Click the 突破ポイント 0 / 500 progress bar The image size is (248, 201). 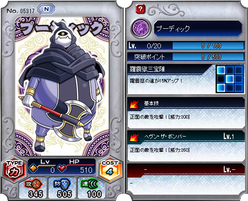(x=208, y=57)
